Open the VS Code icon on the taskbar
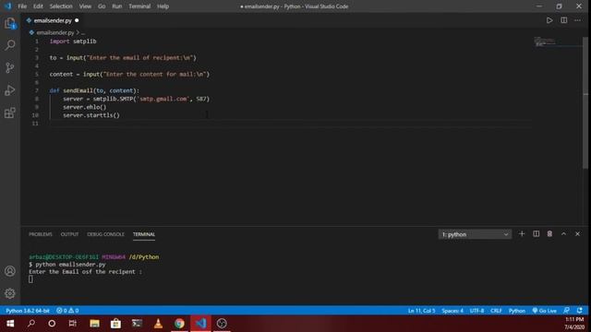Viewport: 591px width, 332px height. pyautogui.click(x=200, y=324)
